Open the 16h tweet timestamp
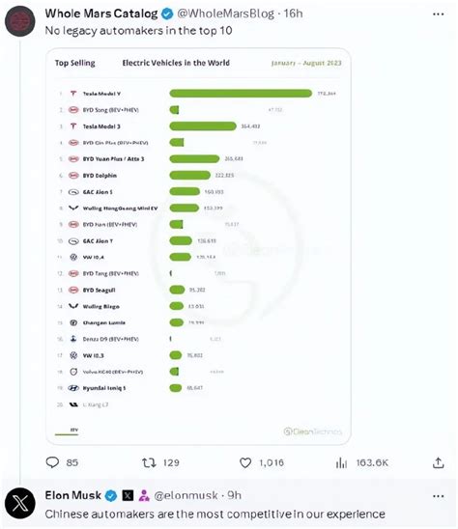Viewport: 458px width, 529px height. tap(293, 14)
